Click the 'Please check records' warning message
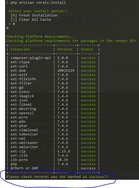Screen dimensions: 139x188 pos(57,177)
